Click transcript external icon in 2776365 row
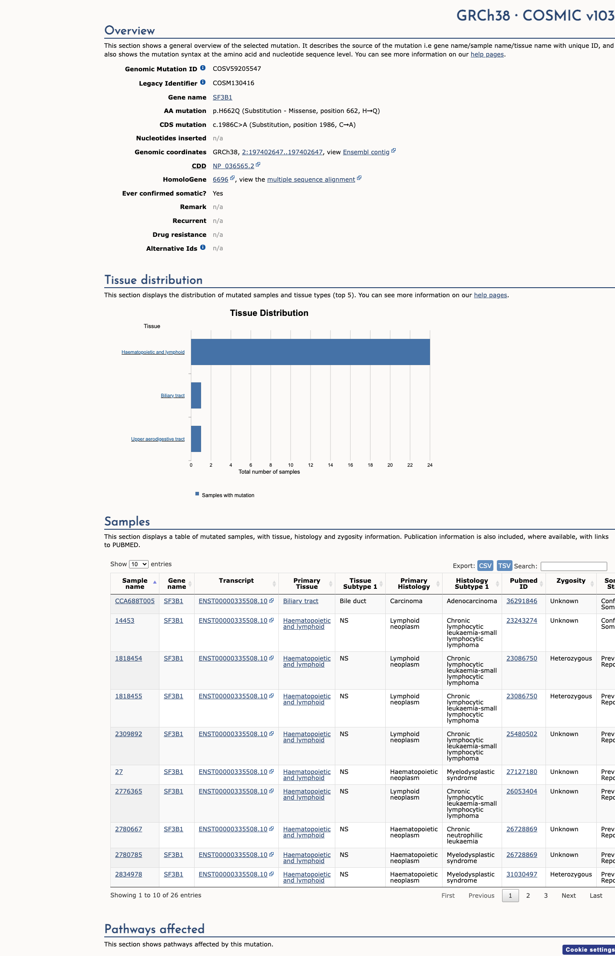615x956 pixels. 271,791
